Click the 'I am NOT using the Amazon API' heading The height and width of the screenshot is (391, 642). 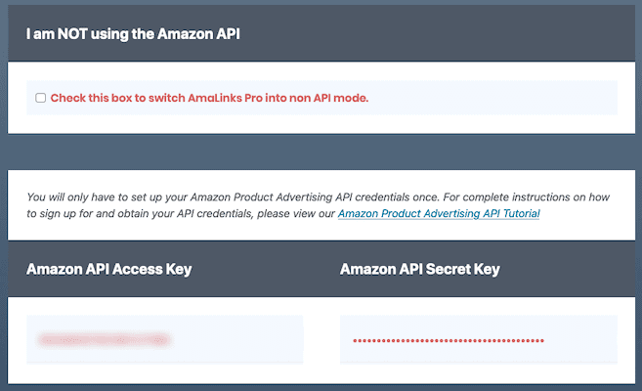[133, 34]
